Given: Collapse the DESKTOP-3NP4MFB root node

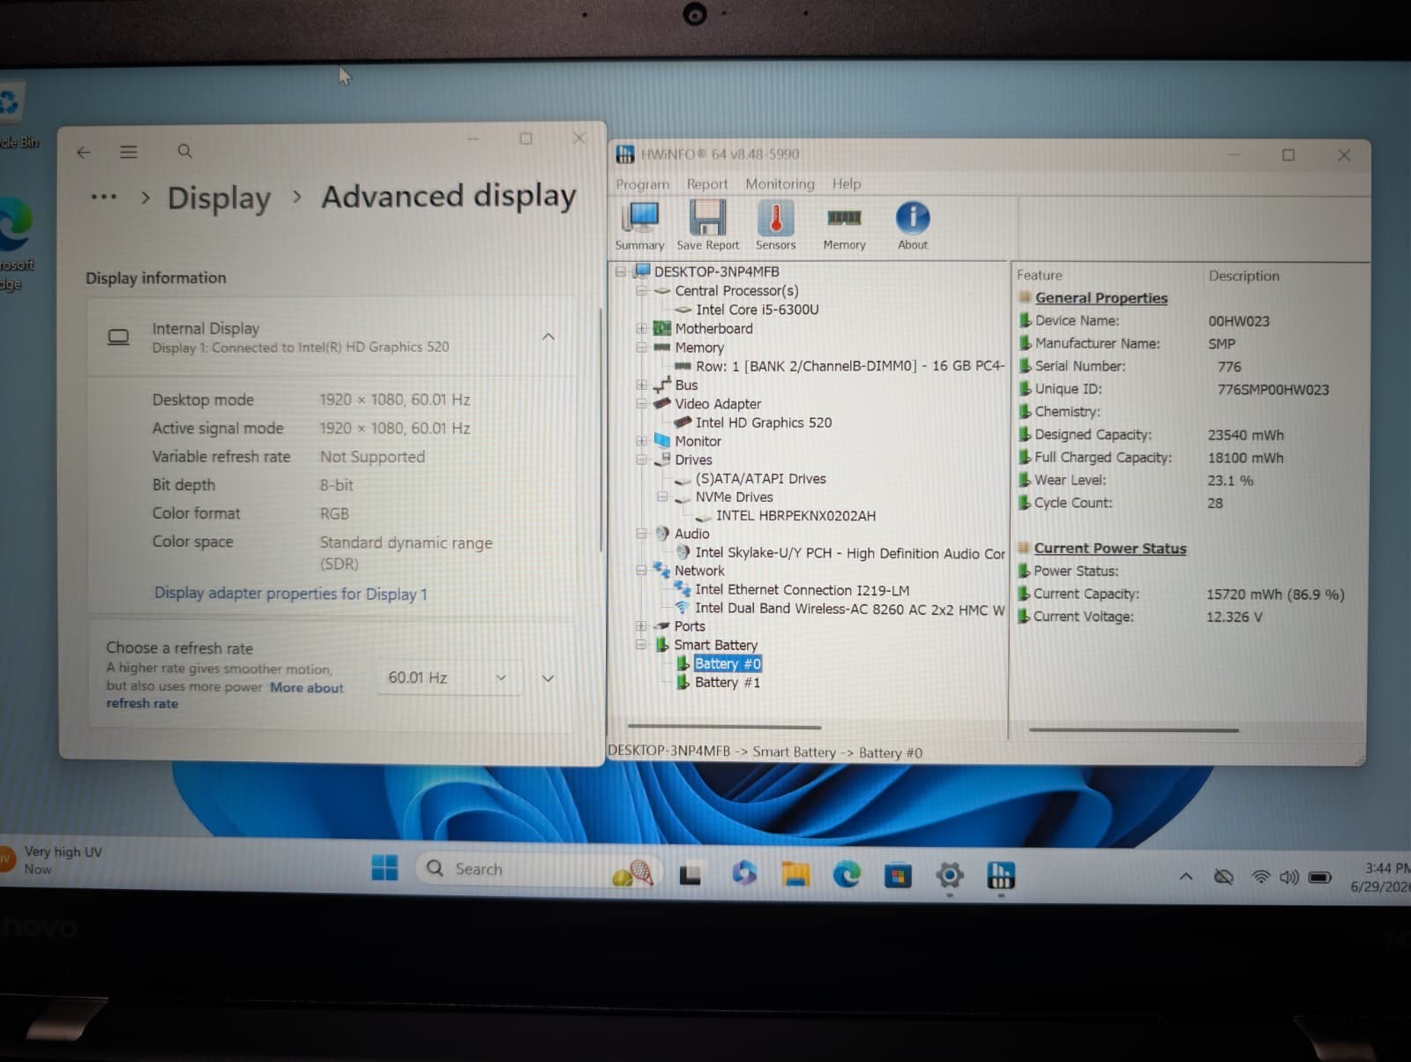Looking at the screenshot, I should pos(621,272).
